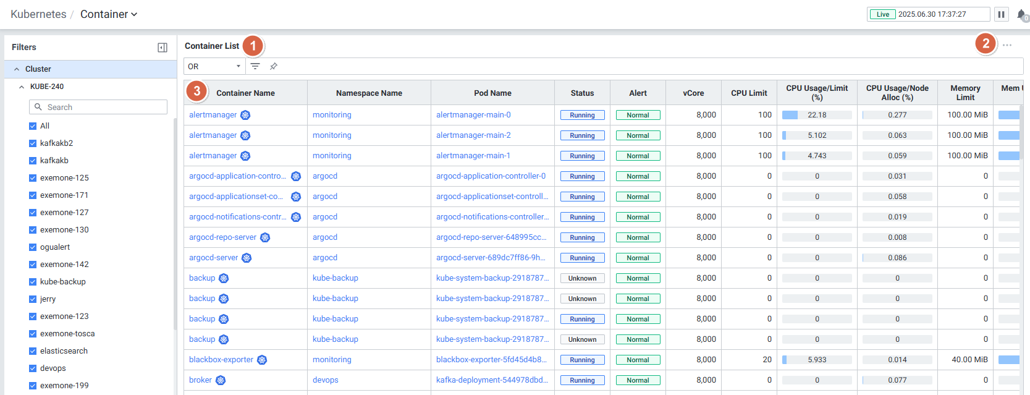Image resolution: width=1030 pixels, height=395 pixels.
Task: Collapse the Cluster filter section
Action: pyautogui.click(x=17, y=69)
